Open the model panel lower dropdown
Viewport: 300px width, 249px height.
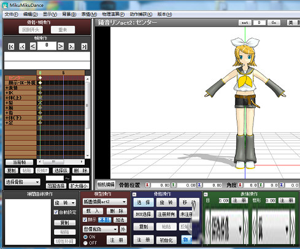[x=101, y=229]
